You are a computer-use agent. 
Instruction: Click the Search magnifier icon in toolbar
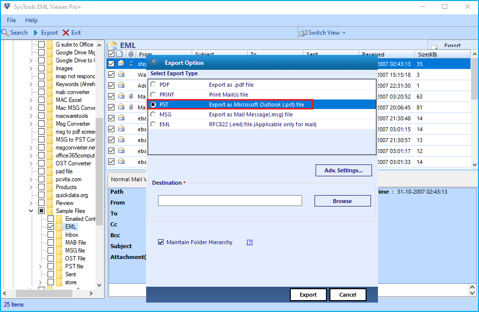(5, 32)
